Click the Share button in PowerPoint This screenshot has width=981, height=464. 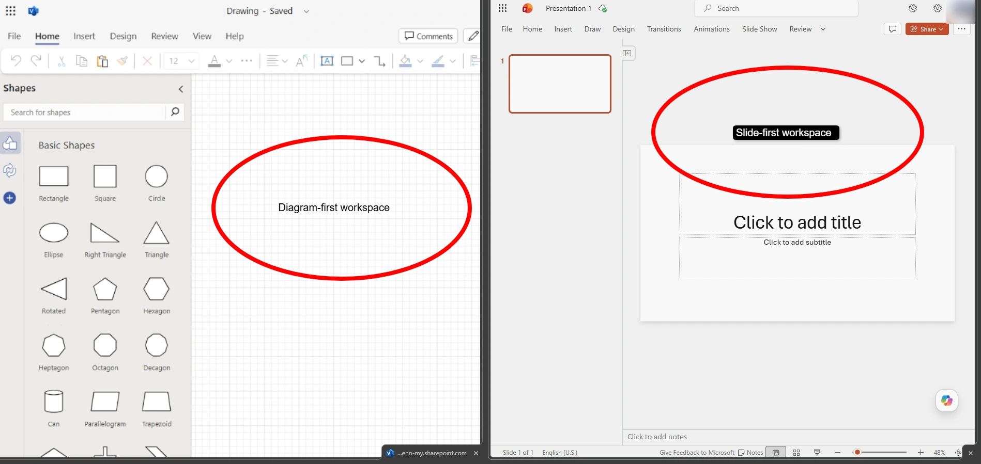927,29
